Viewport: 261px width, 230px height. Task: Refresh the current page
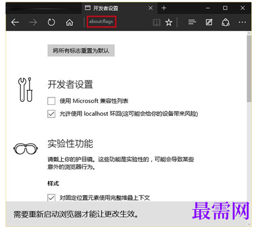pos(51,22)
